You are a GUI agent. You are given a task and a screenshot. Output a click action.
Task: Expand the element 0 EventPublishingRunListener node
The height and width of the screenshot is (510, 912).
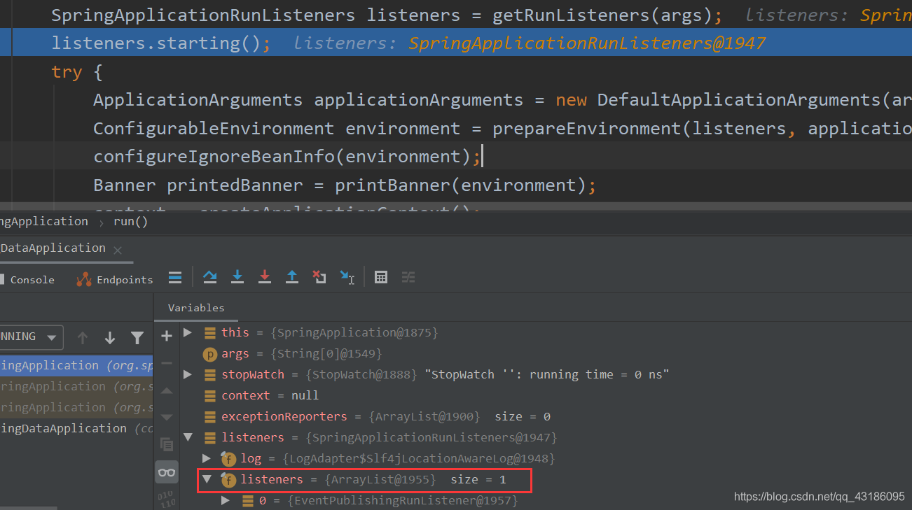tap(226, 500)
